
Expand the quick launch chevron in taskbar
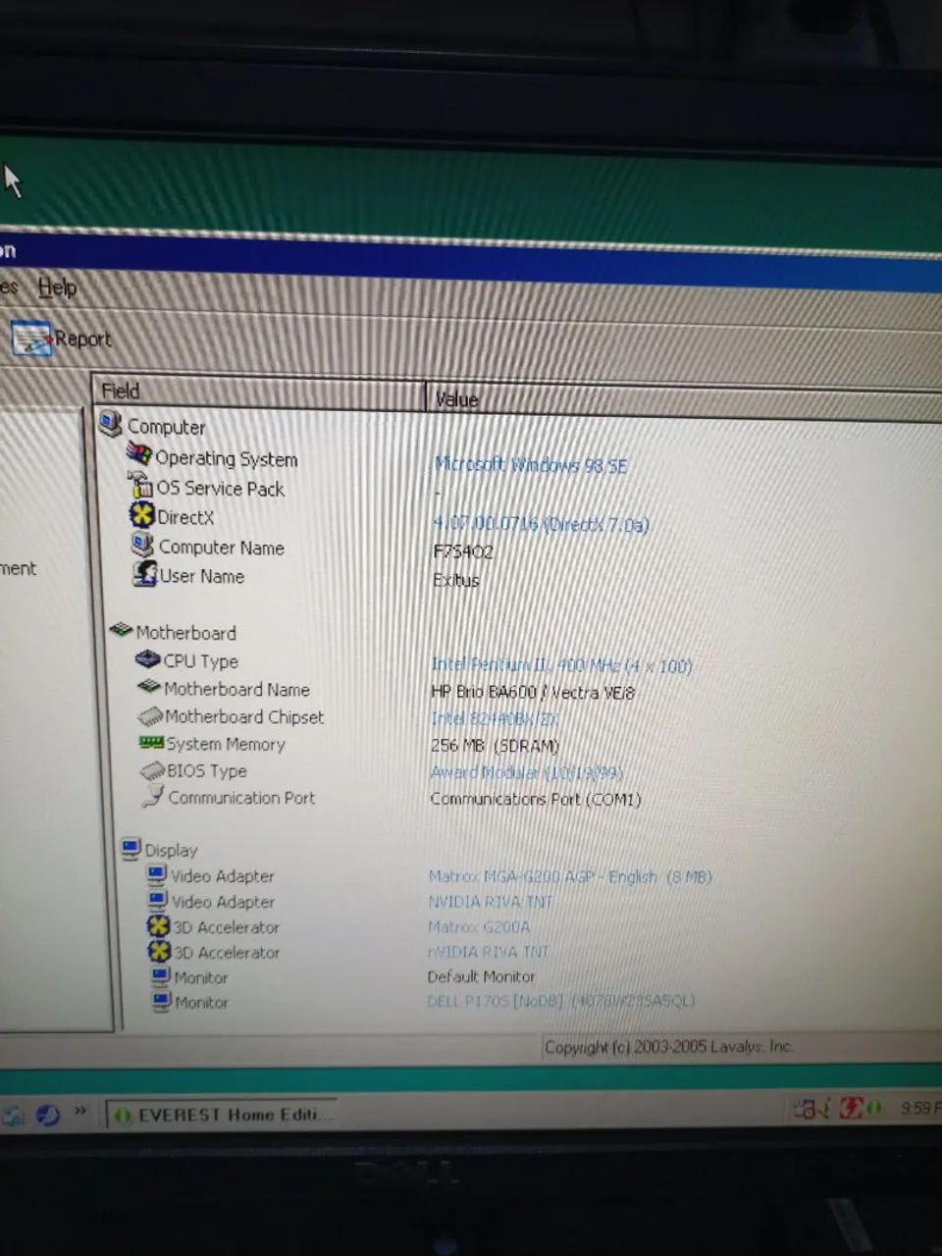coord(80,1111)
